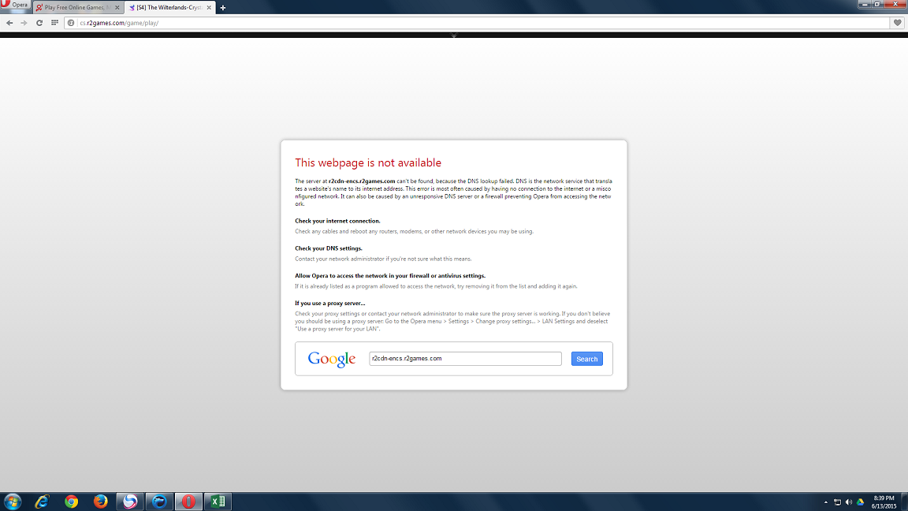
Task: Open the Opera main menu button
Action: point(16,5)
